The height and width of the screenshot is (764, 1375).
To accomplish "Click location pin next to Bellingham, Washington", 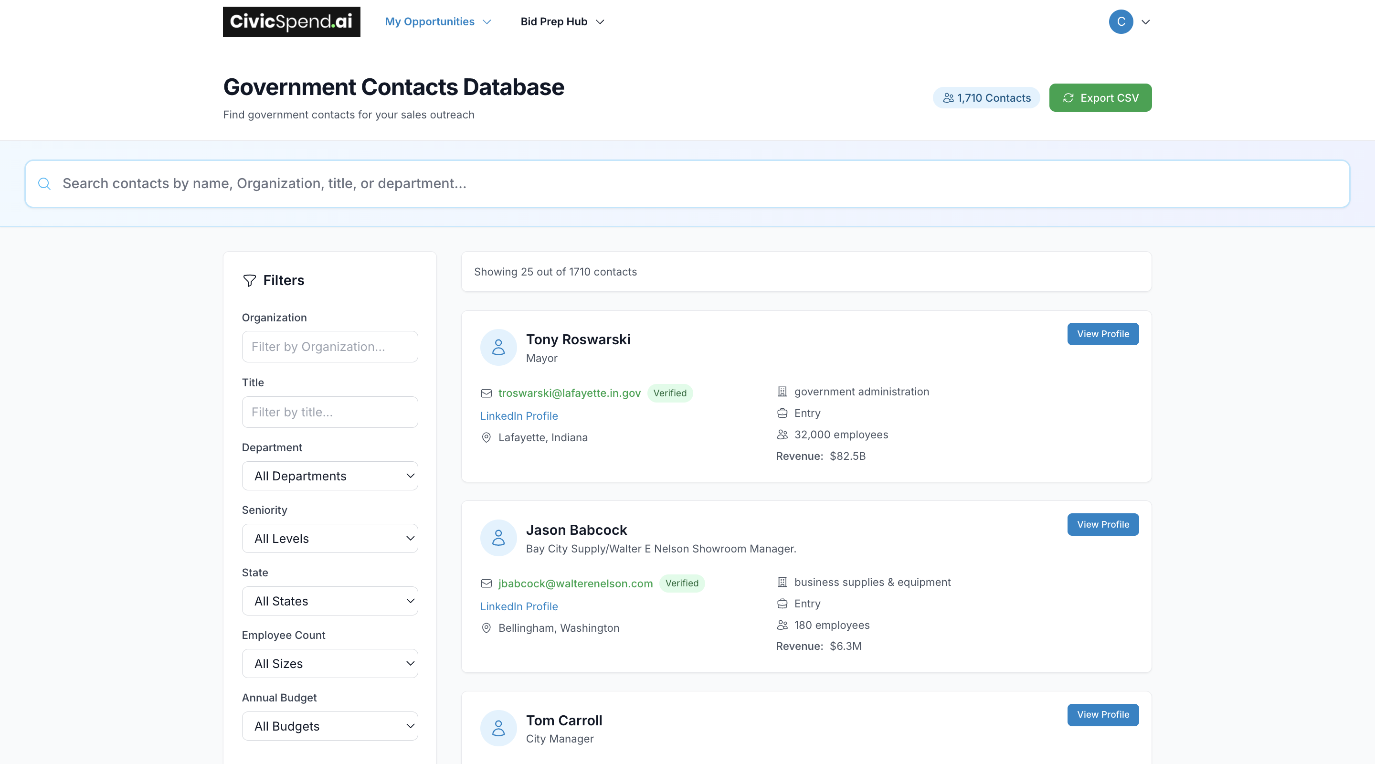I will tap(486, 628).
